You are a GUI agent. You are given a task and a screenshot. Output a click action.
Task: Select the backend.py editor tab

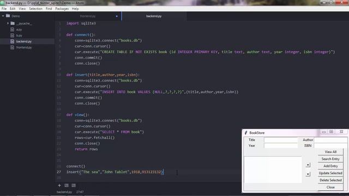coord(154,16)
